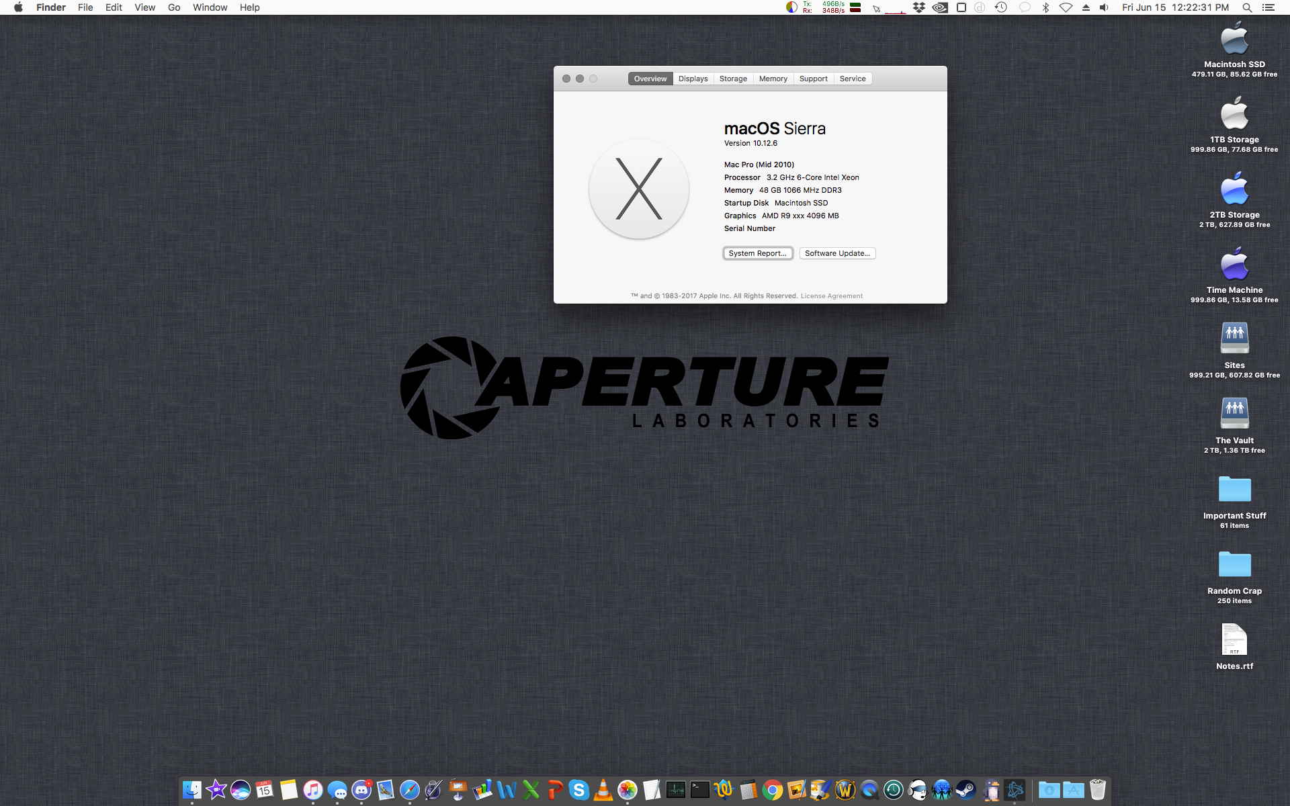Select the Macintosh SSD desktop drive
1290x806 pixels.
pos(1234,38)
